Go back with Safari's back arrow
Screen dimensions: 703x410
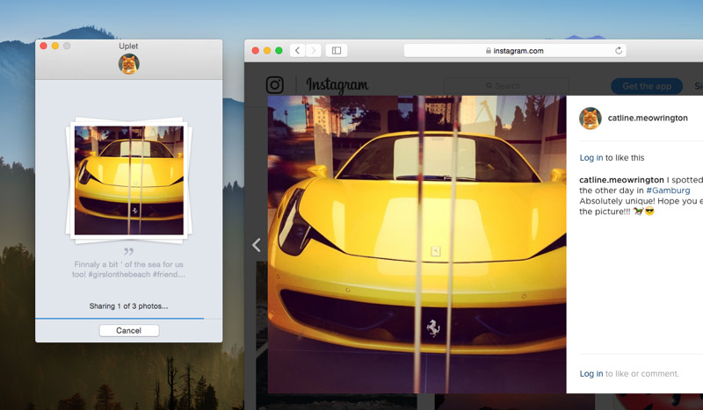tap(297, 51)
